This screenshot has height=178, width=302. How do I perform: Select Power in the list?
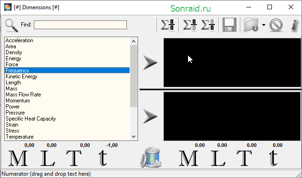tap(67, 107)
